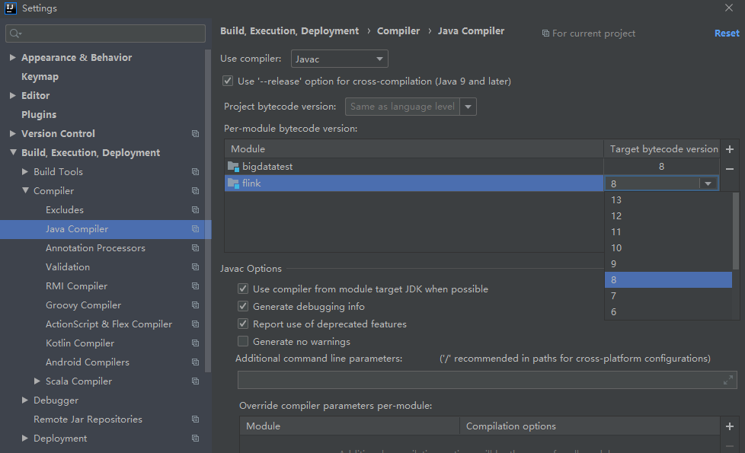Viewport: 745px width, 453px height.
Task: Open Plugins settings page
Action: [39, 114]
